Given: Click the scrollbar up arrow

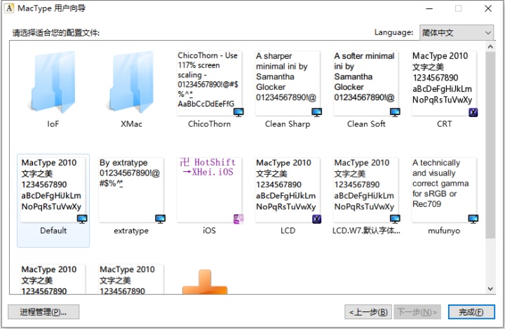Looking at the screenshot, I should coord(490,47).
